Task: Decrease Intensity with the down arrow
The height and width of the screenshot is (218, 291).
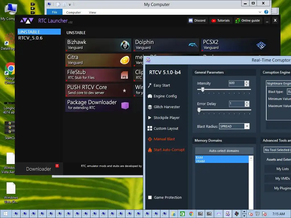Action: click(x=246, y=85)
